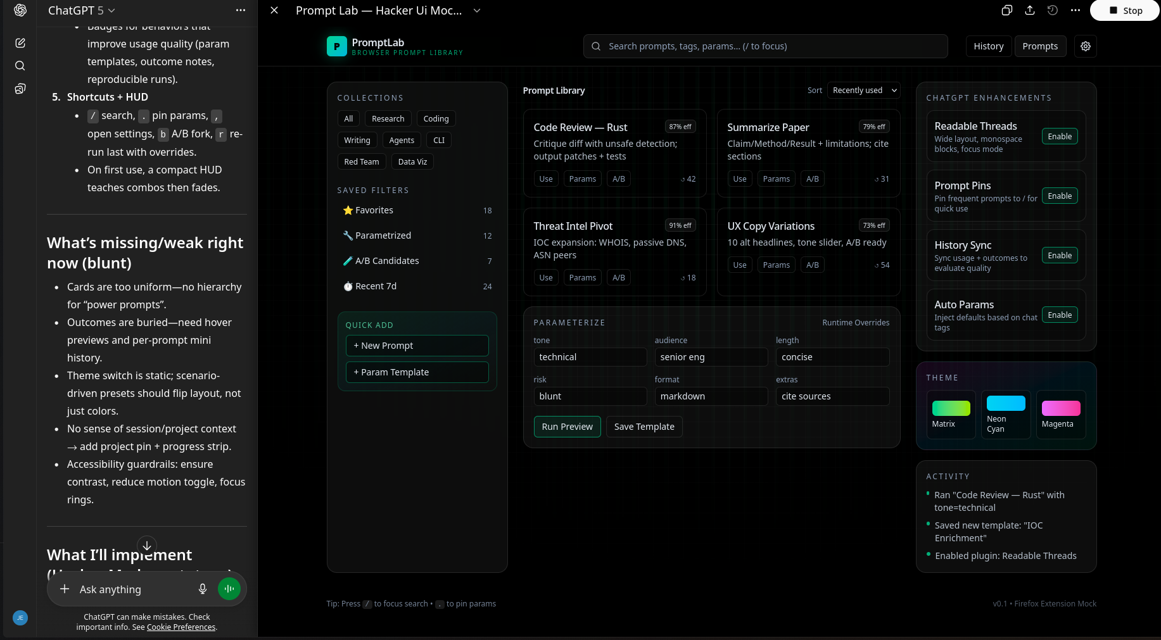This screenshot has height=640, width=1161.
Task: Select the Research collection chip
Action: (x=388, y=119)
